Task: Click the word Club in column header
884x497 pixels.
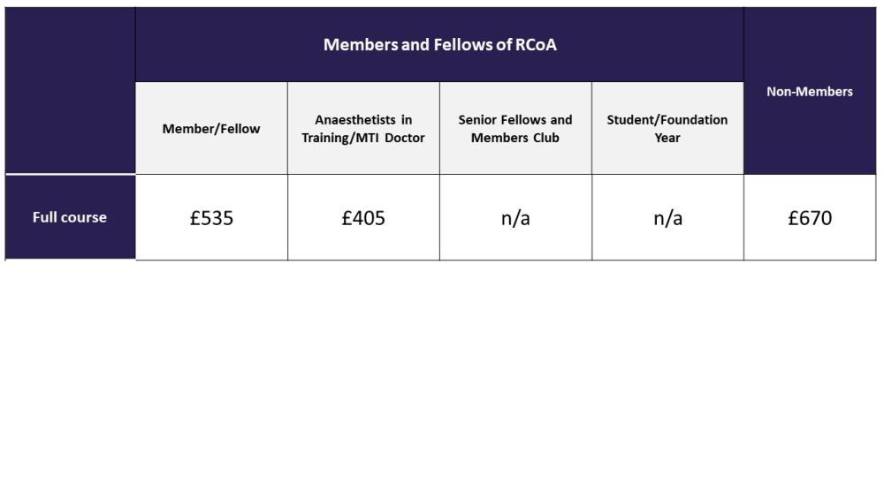Action: point(546,138)
